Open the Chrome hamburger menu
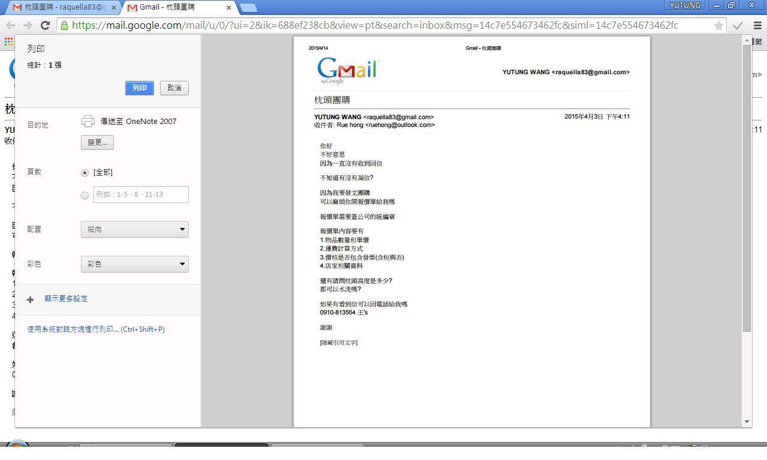The image size is (767, 460). [757, 25]
